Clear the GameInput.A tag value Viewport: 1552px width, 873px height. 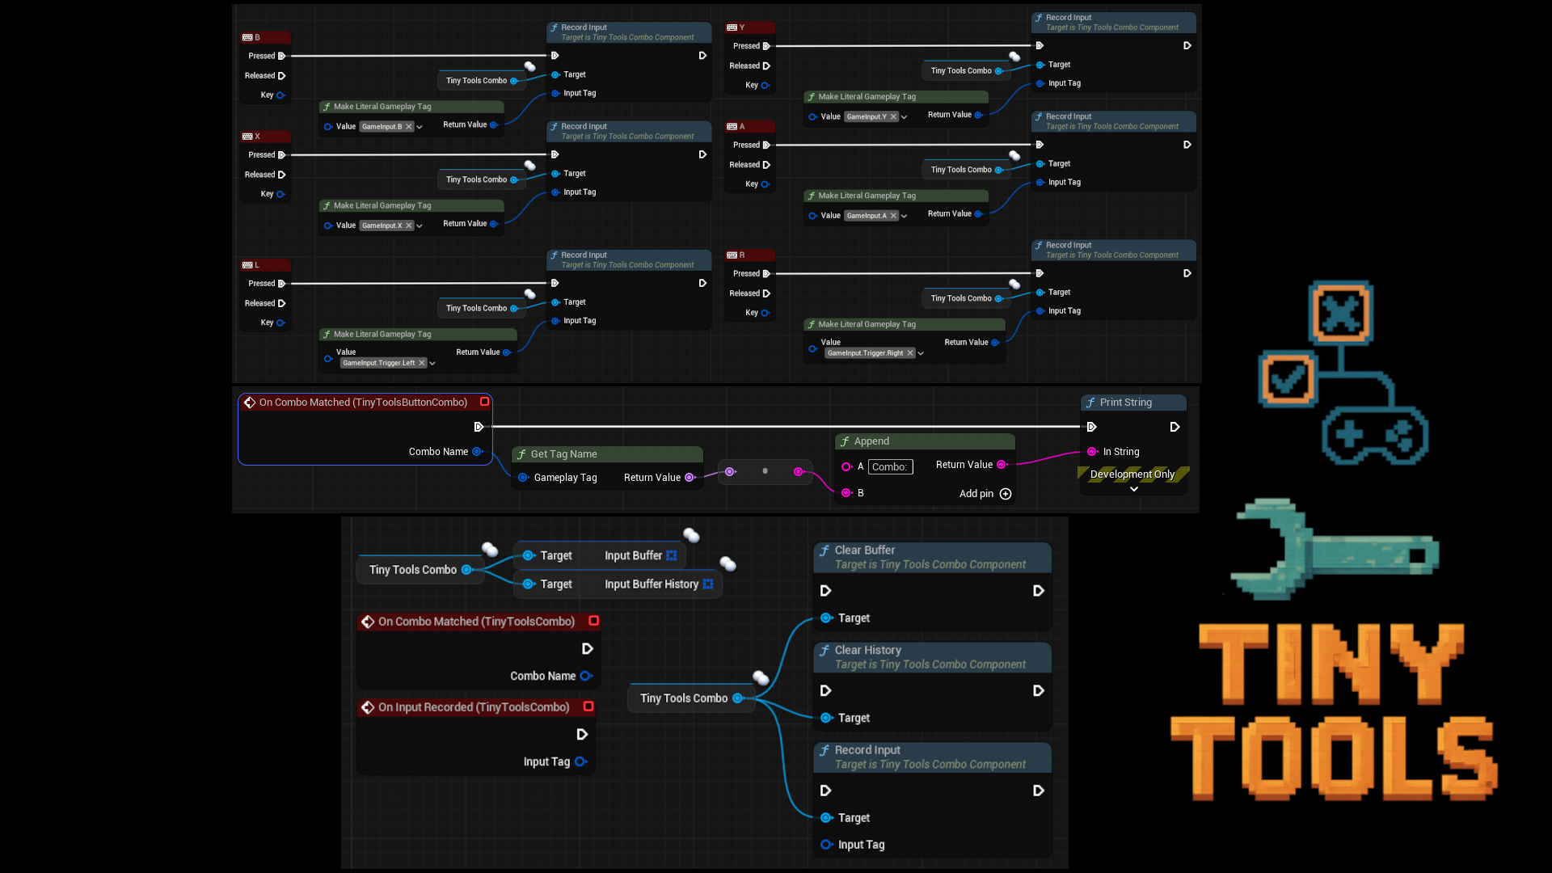coord(894,216)
